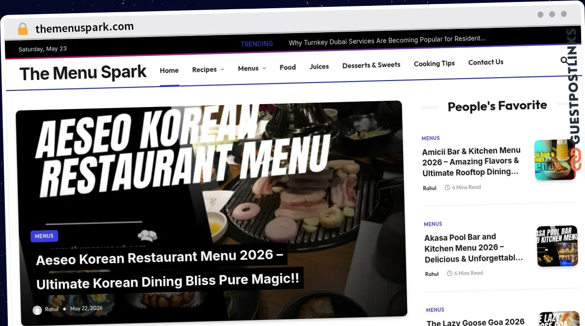Click the May 22, 2026 post date
The image size is (585, 326).
[x=86, y=308]
